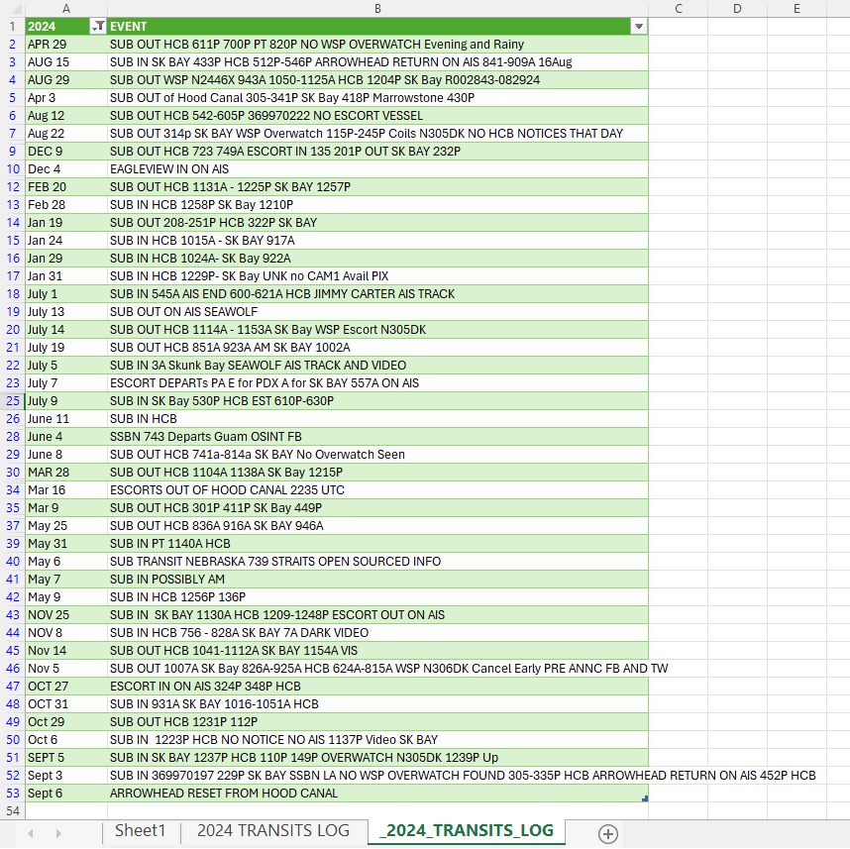850x849 pixels.
Task: Click table resize handle at bottom-right corner
Action: coord(645,798)
